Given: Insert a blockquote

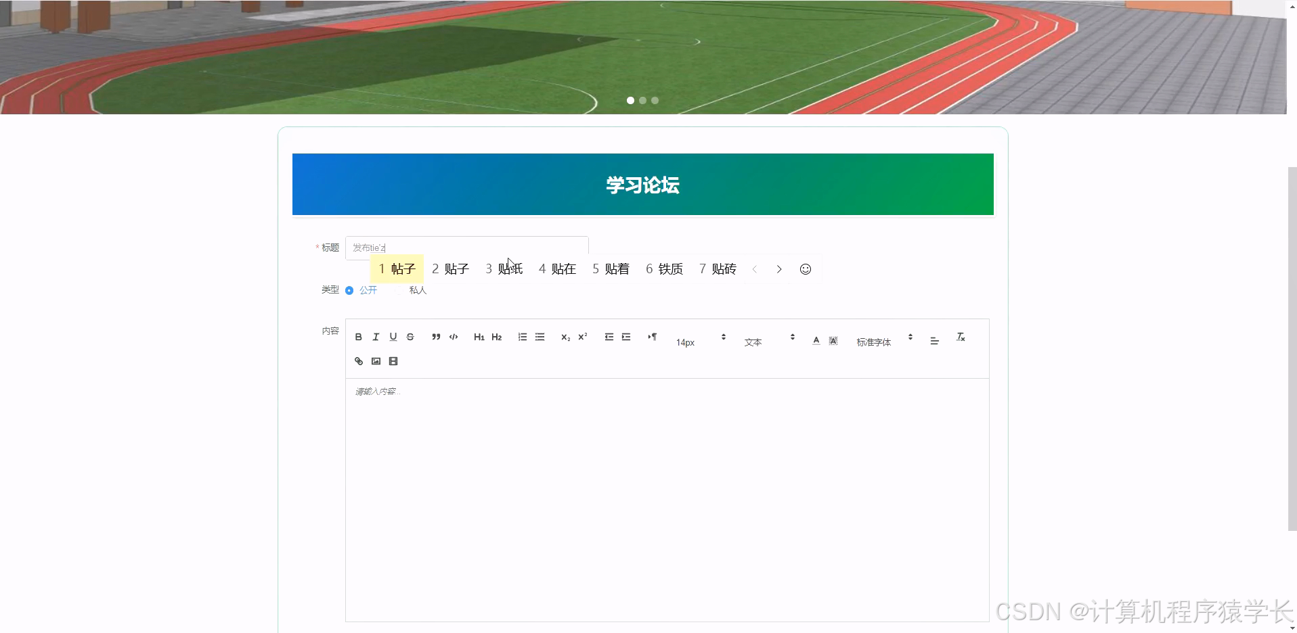Looking at the screenshot, I should 436,336.
